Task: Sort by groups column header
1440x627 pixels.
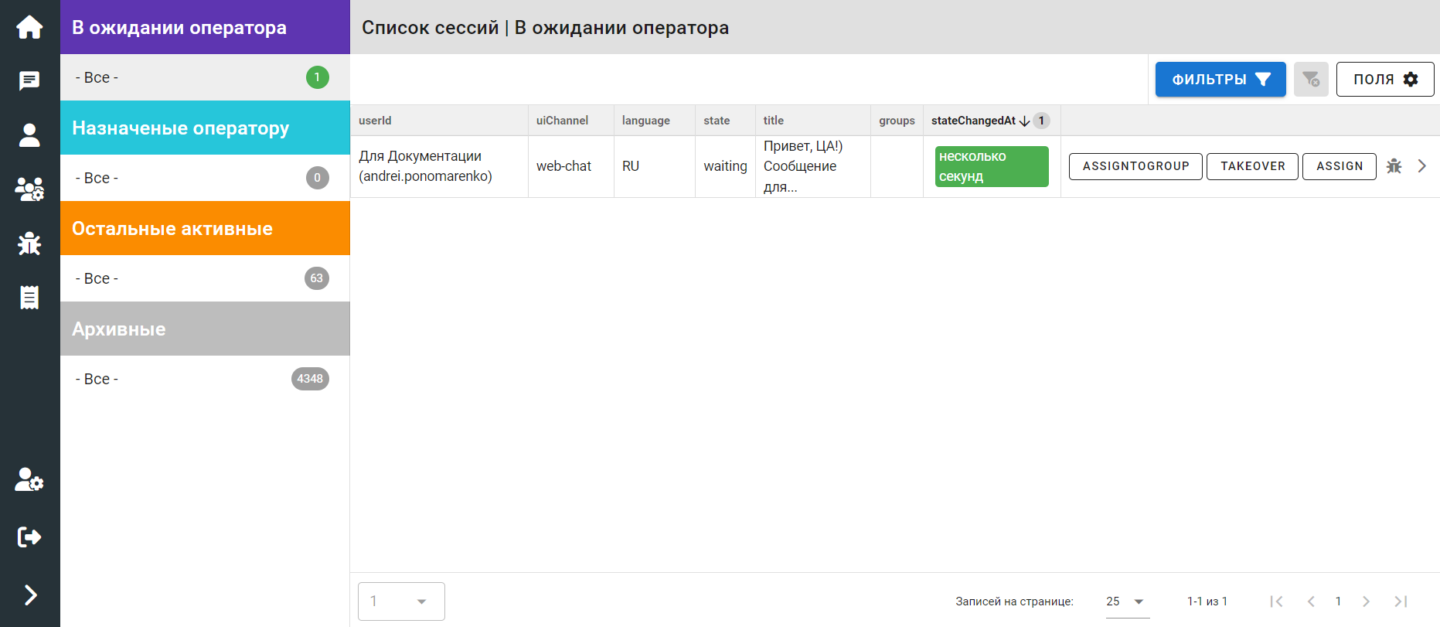Action: (x=897, y=121)
